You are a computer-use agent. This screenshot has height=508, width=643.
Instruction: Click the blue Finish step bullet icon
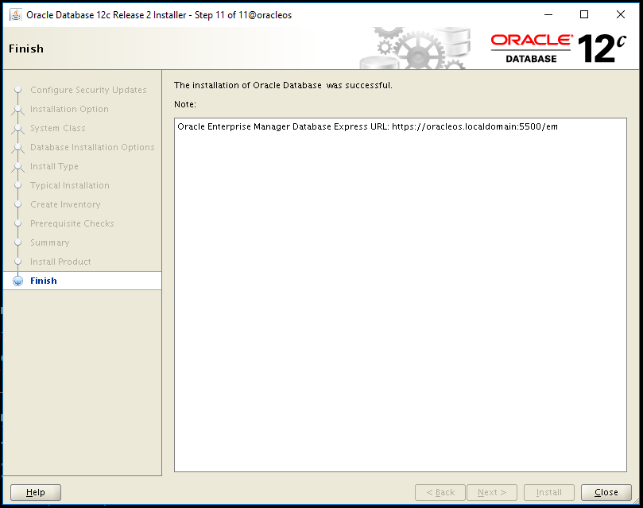click(18, 281)
